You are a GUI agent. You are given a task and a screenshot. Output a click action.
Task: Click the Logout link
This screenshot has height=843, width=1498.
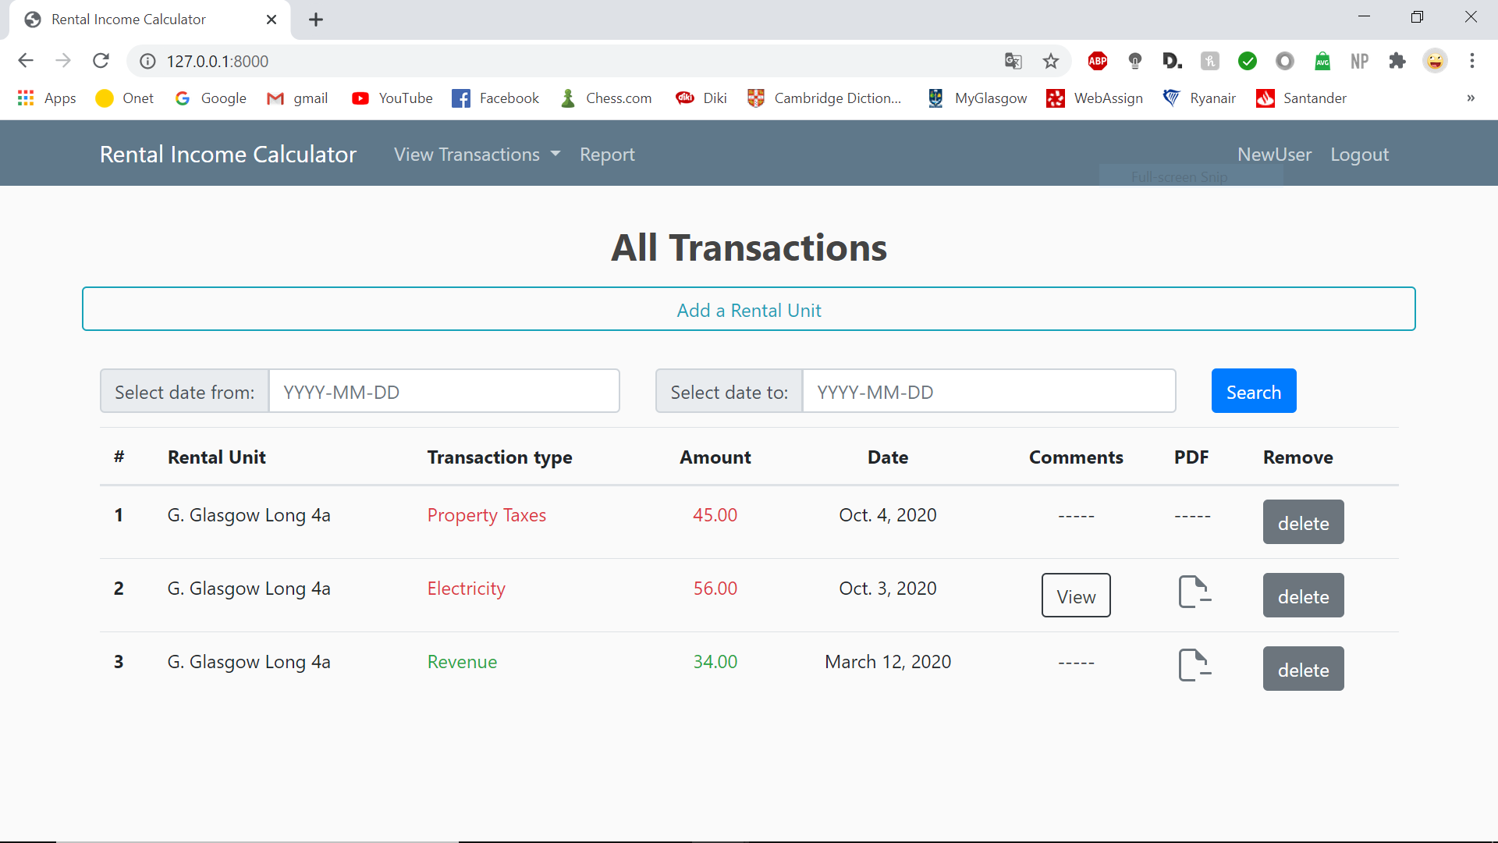[1359, 155]
